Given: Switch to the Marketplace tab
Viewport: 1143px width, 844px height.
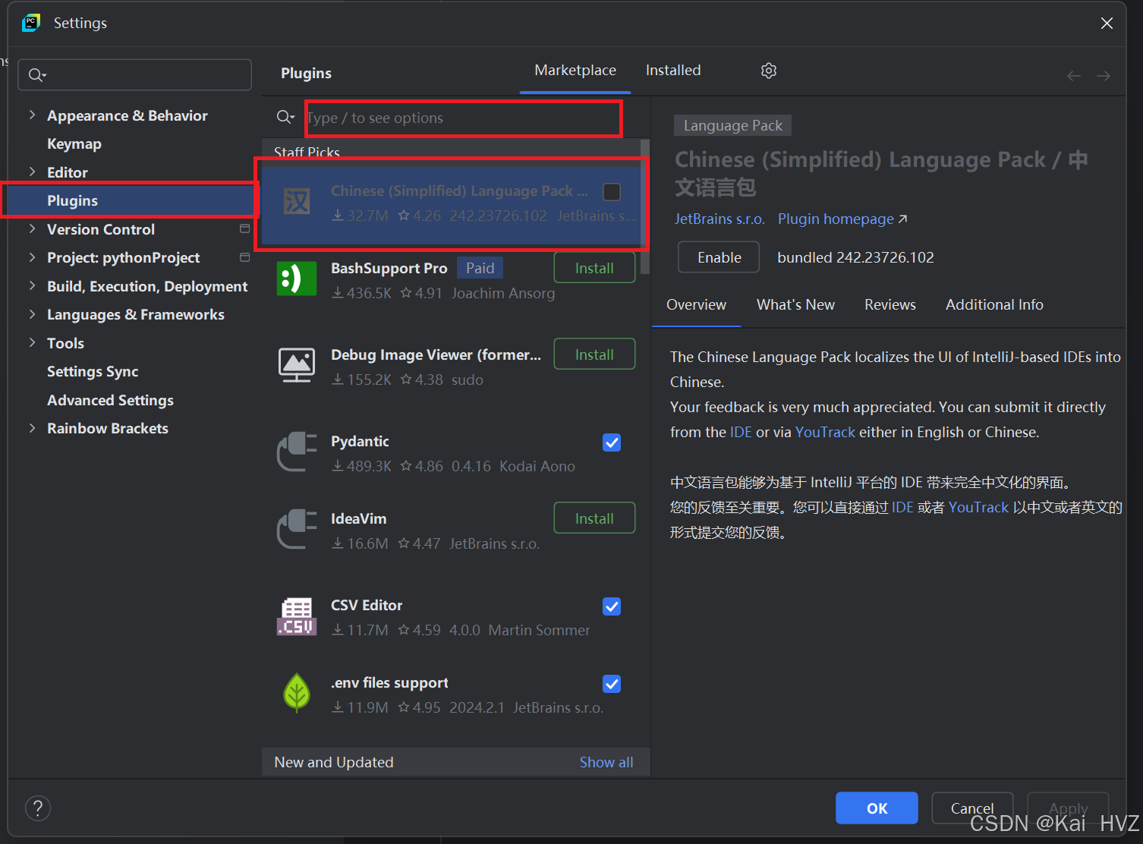Looking at the screenshot, I should [x=575, y=71].
